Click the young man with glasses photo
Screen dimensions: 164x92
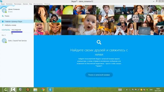(105, 10)
